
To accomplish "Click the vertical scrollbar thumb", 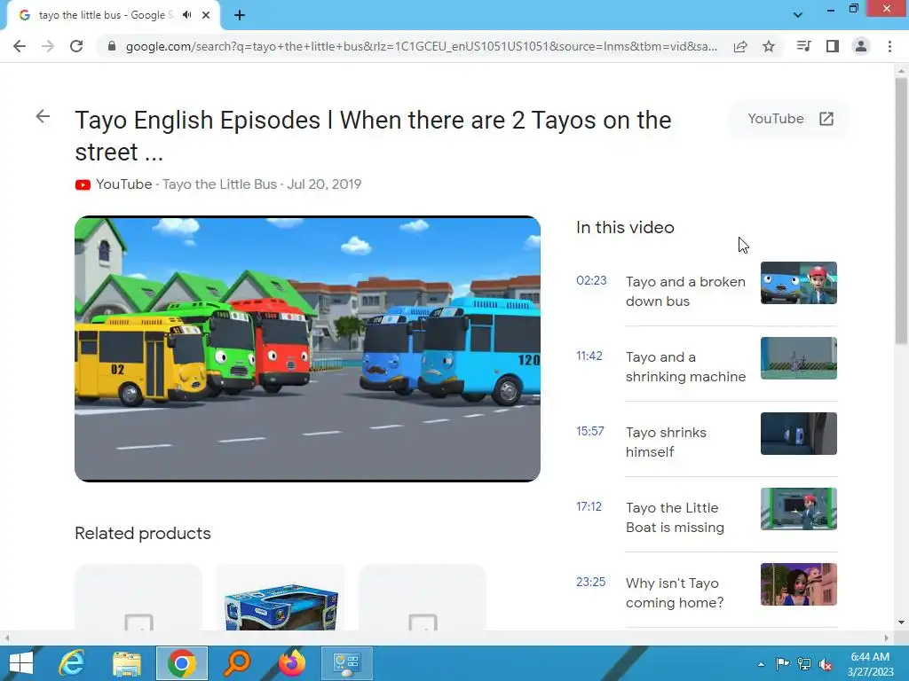I will click(901, 209).
